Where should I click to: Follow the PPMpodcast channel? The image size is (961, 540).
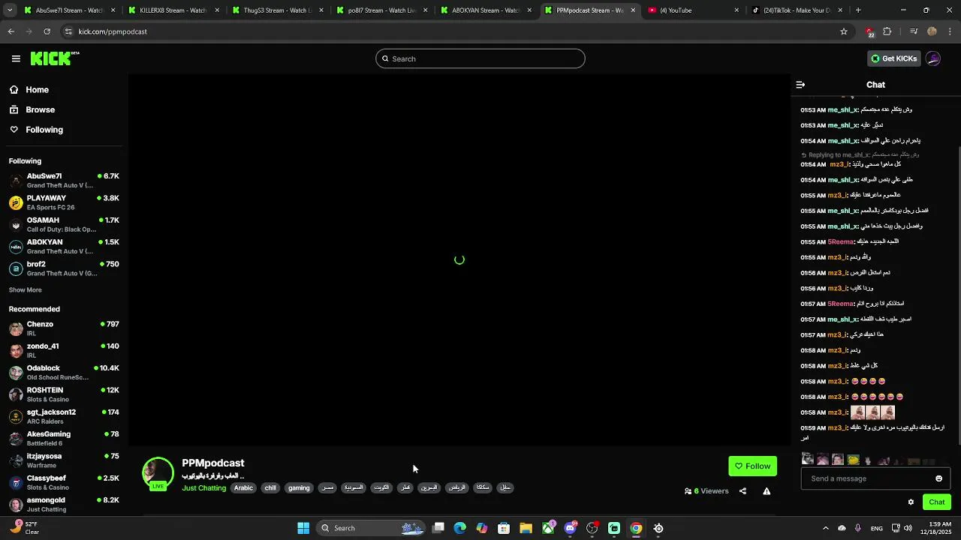coord(752,466)
